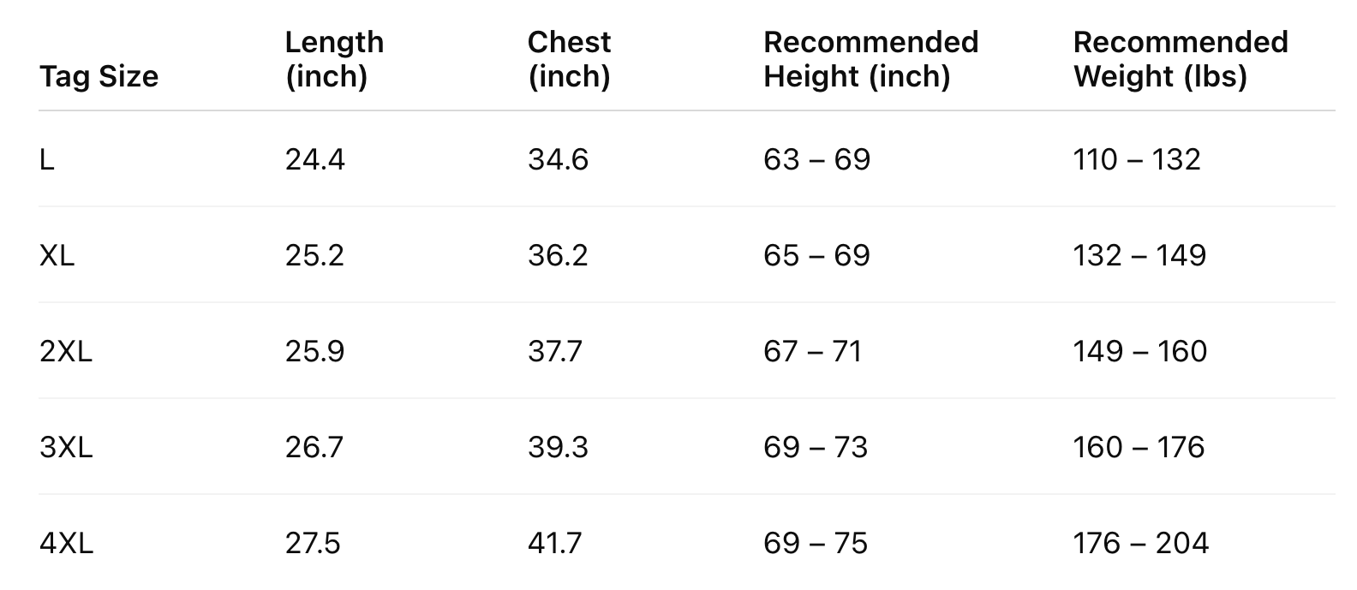Select the L tag size cell

click(47, 159)
